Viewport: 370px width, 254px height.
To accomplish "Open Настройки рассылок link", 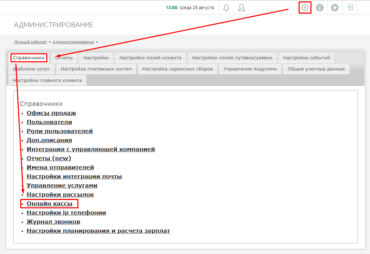I will pyautogui.click(x=60, y=194).
